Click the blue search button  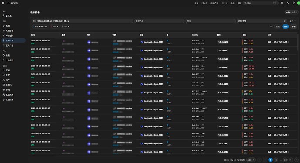286,27
